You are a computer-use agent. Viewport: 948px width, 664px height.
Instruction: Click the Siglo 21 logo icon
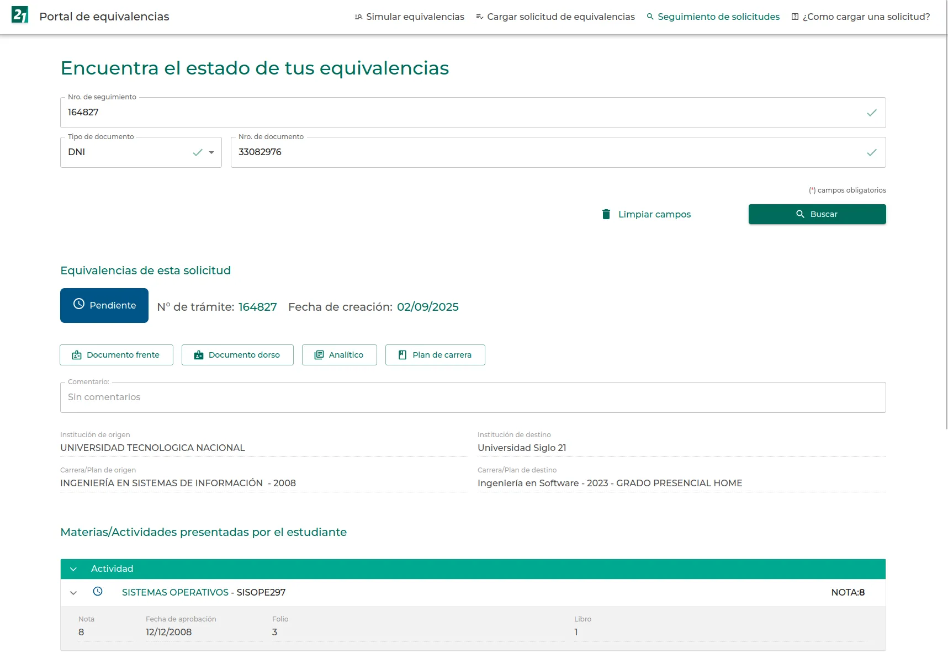coord(20,15)
